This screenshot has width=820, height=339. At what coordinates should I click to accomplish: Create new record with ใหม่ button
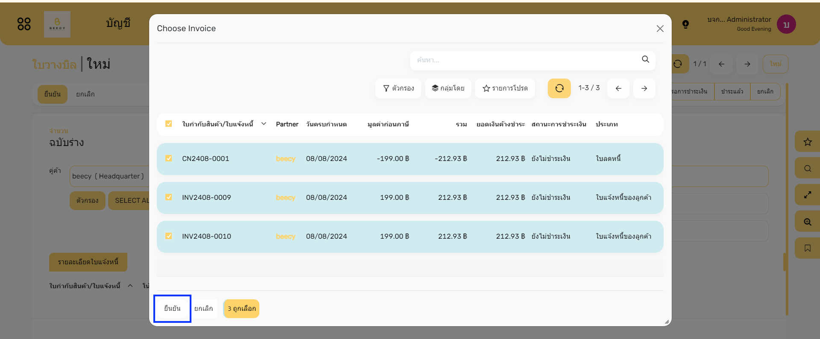776,64
